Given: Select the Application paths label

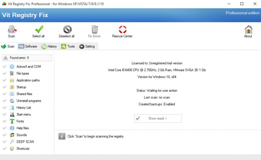Looking at the screenshot, I should [x=28, y=80].
